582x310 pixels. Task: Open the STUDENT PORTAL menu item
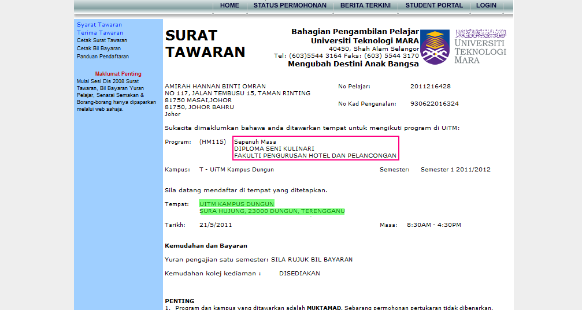[434, 6]
